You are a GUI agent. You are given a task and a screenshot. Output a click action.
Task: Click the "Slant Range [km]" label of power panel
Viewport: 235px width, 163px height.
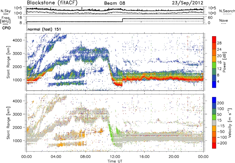click(x=8, y=62)
